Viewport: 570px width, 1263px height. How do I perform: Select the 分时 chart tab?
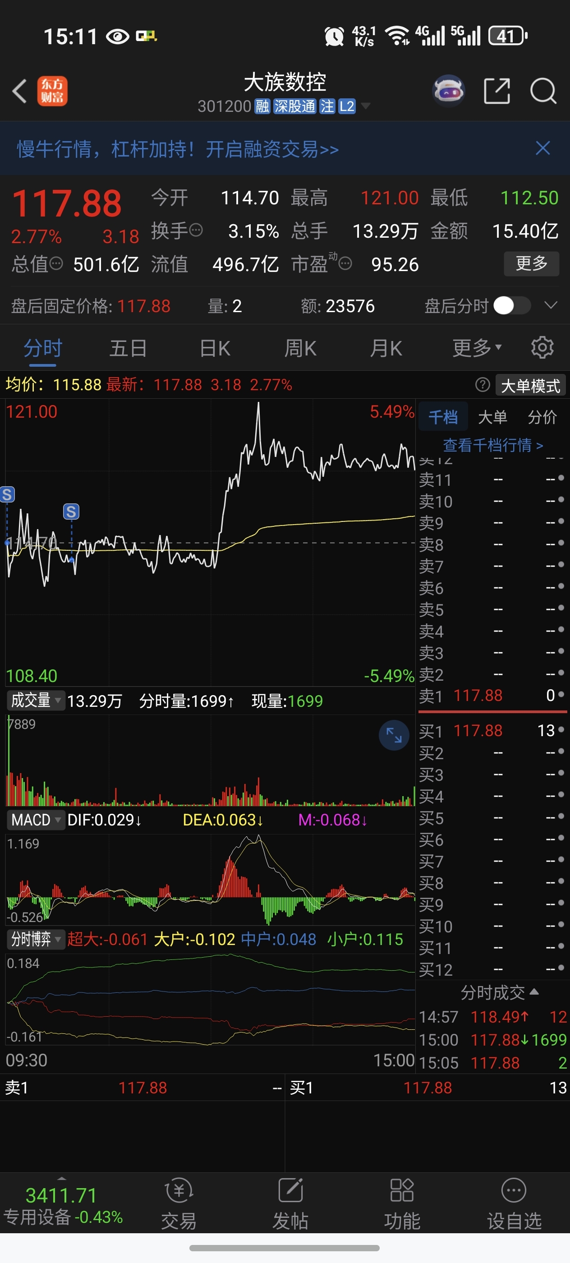[43, 349]
